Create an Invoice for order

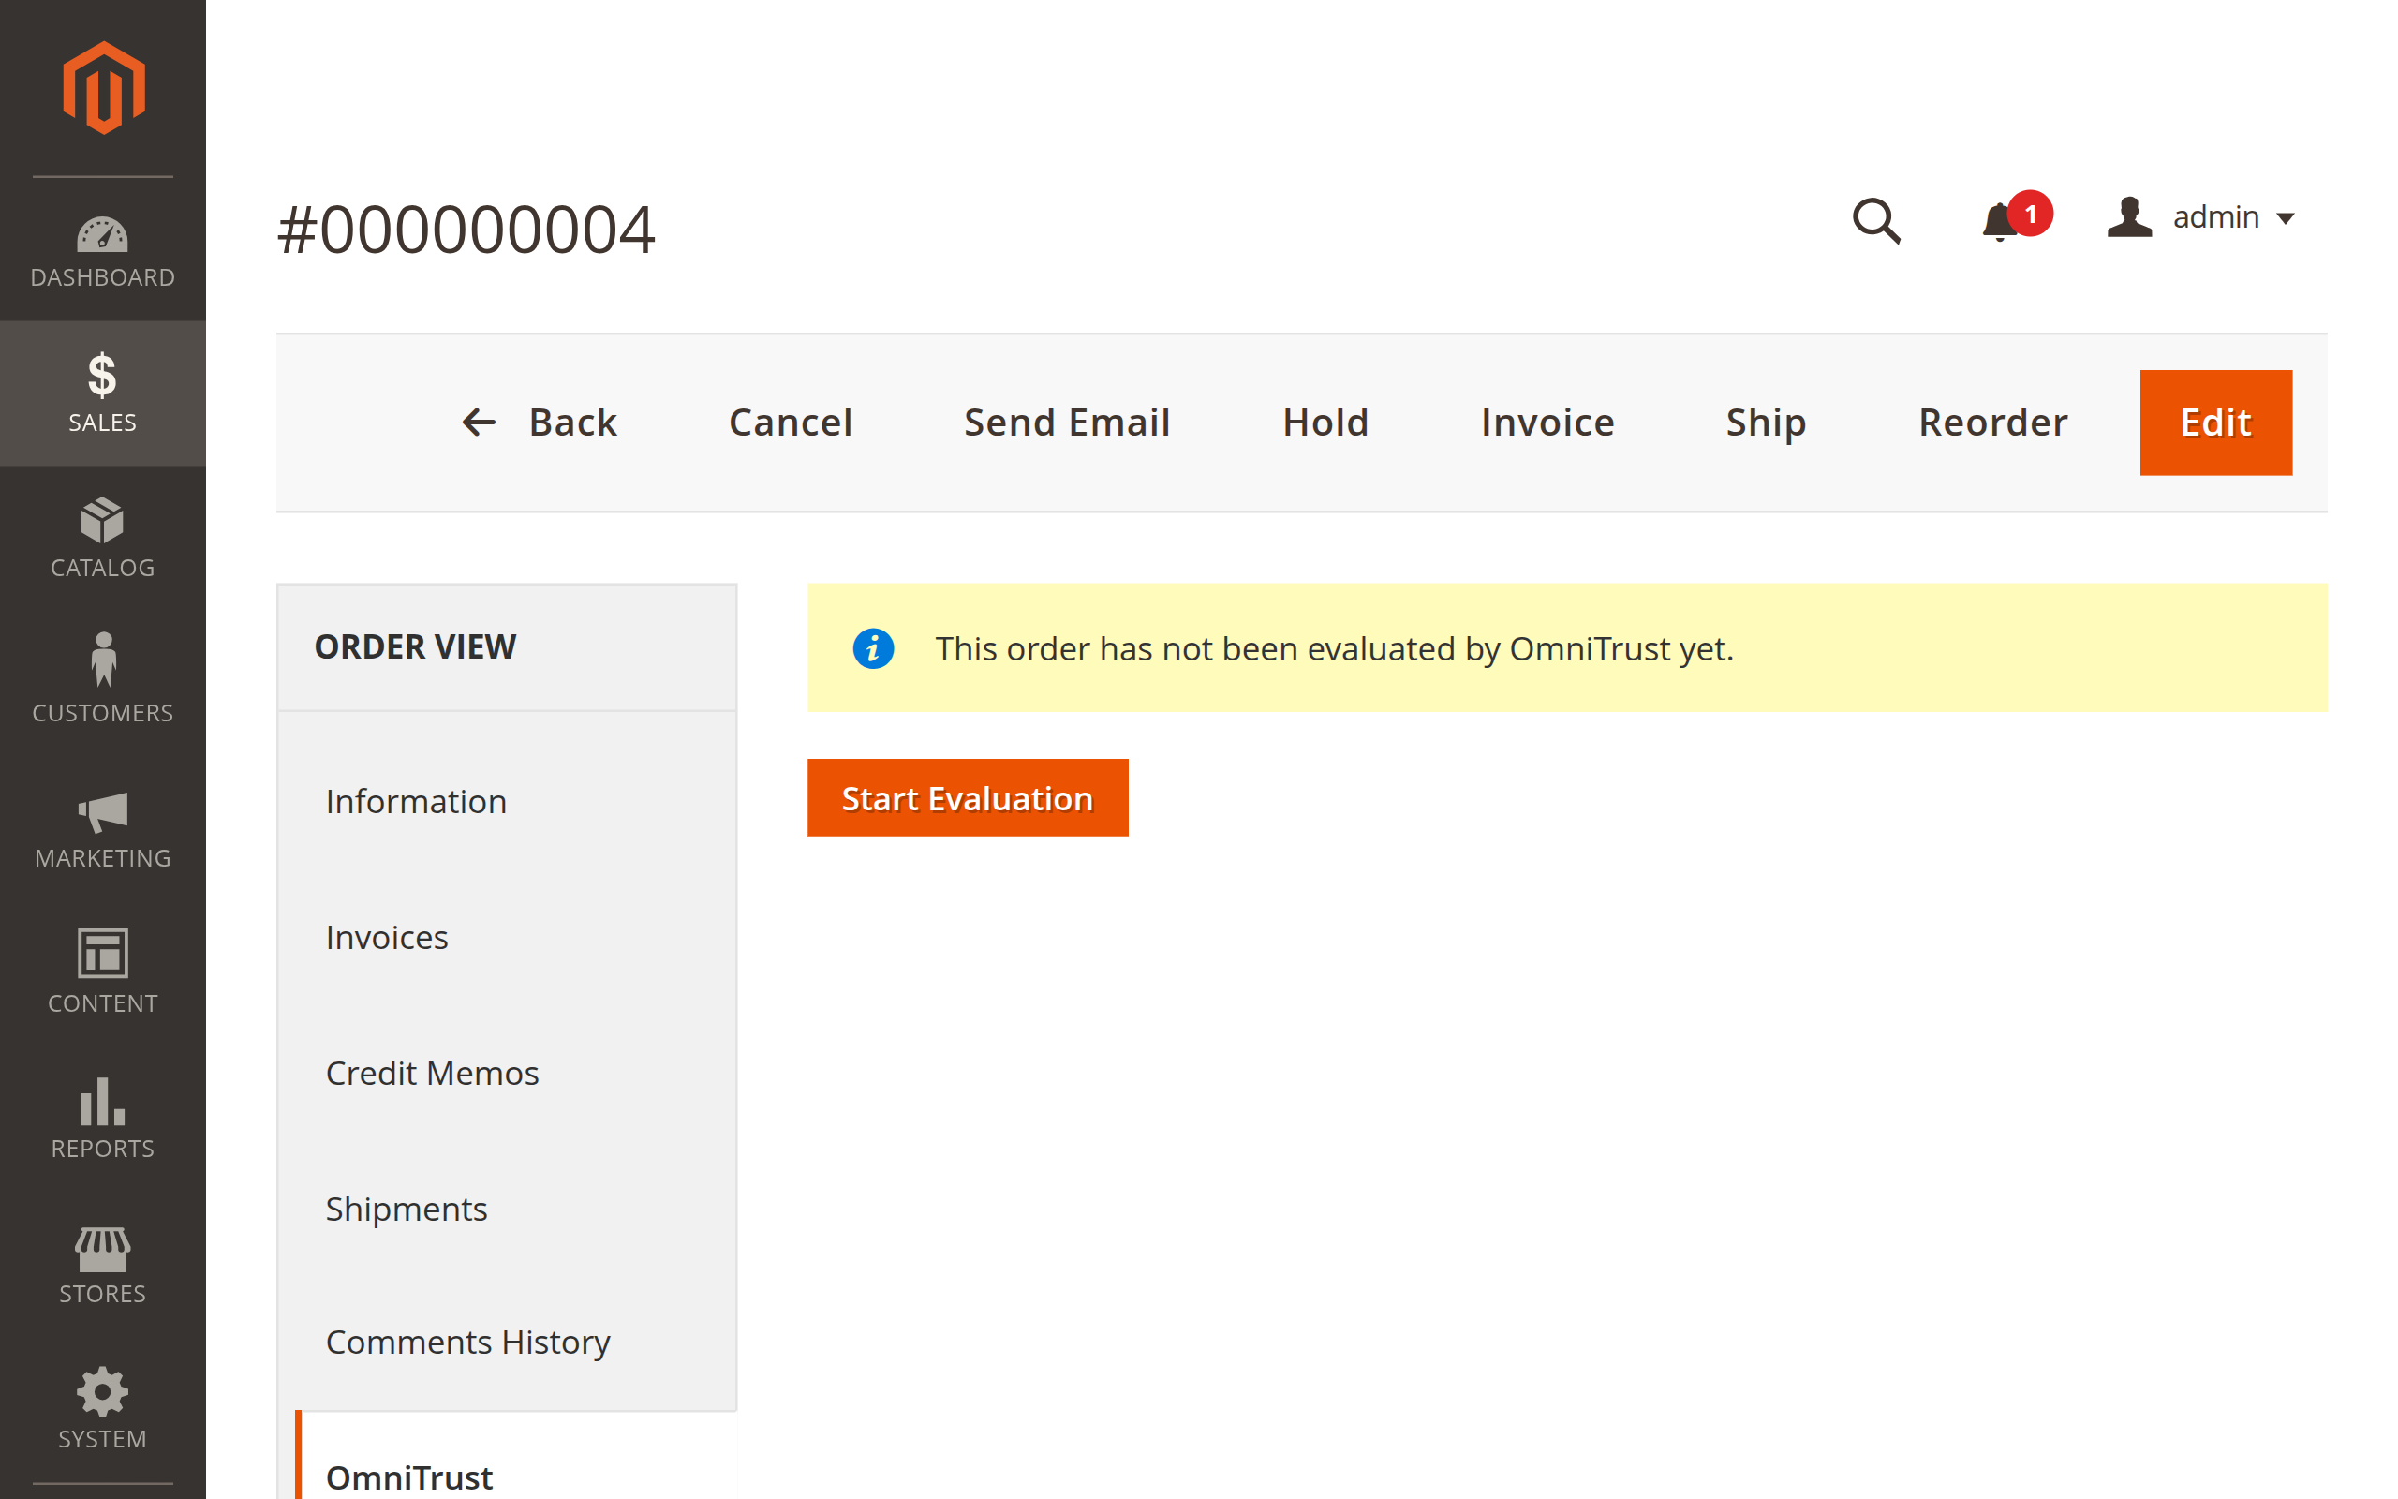tap(1547, 423)
